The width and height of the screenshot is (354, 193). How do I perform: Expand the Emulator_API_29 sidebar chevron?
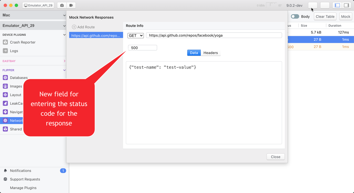click(64, 26)
